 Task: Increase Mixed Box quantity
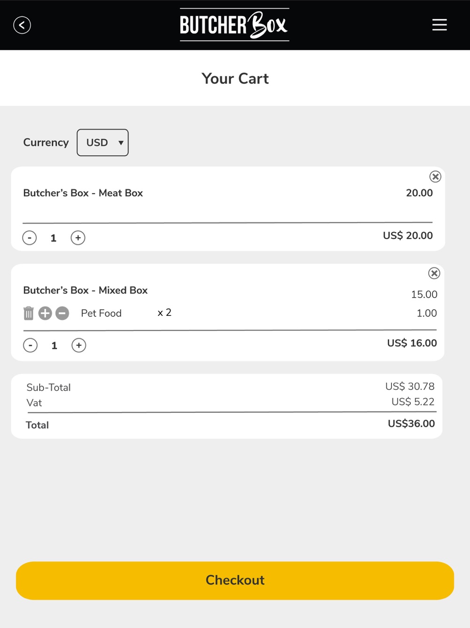pyautogui.click(x=79, y=346)
